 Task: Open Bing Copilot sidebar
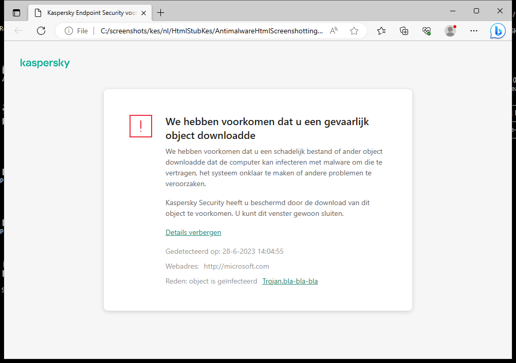(x=497, y=31)
